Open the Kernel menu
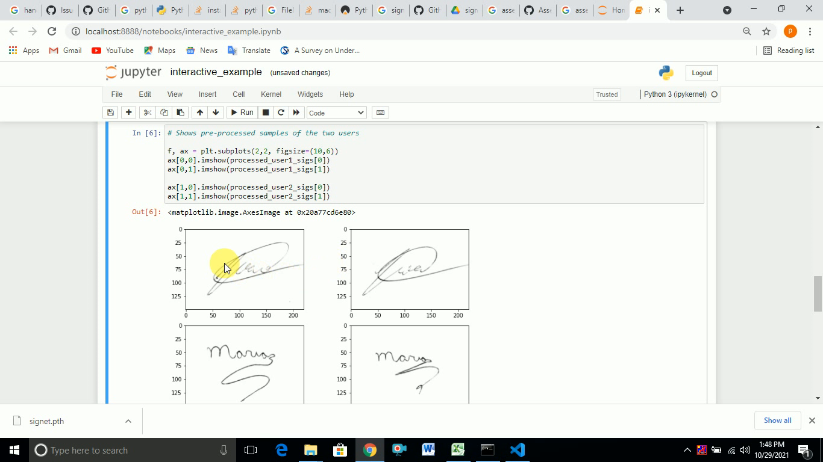823x462 pixels. [x=271, y=94]
